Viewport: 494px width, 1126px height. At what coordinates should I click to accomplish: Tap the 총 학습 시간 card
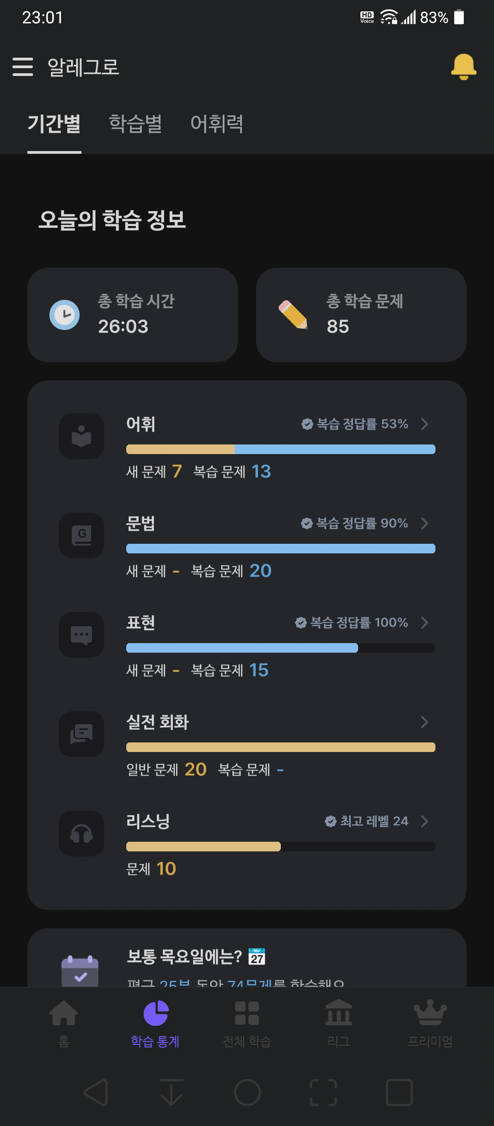click(133, 315)
